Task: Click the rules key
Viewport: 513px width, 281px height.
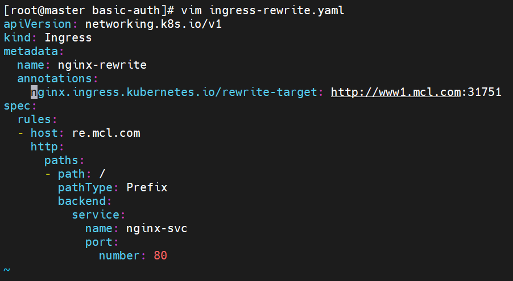Action: pyautogui.click(x=34, y=120)
